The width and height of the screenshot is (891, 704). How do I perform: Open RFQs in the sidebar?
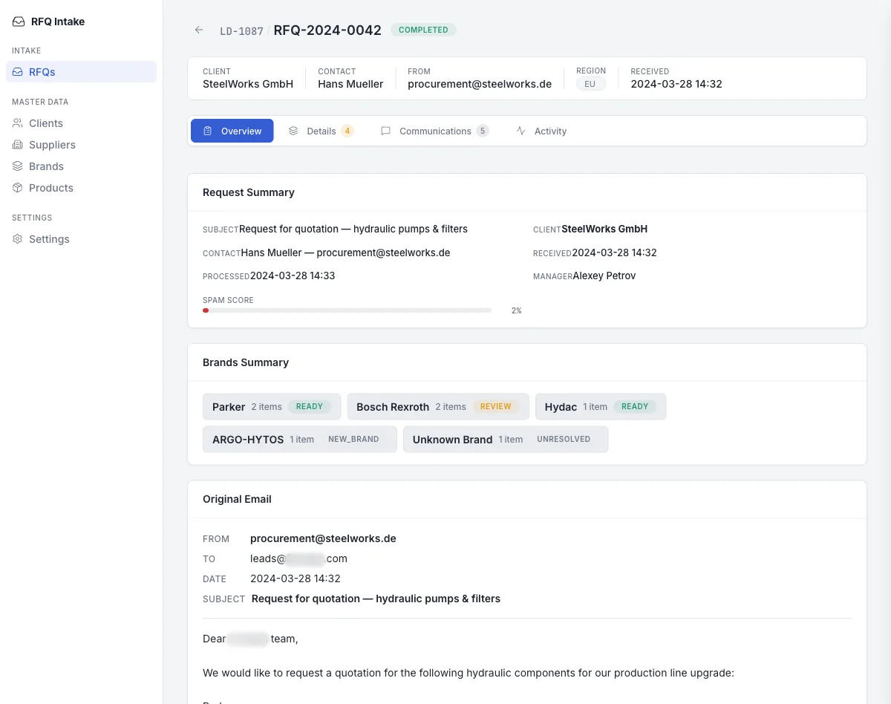click(x=81, y=72)
